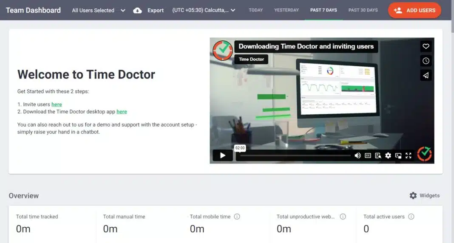This screenshot has height=243, width=454.
Task: Follow the Invite users here link
Action: (x=57, y=105)
